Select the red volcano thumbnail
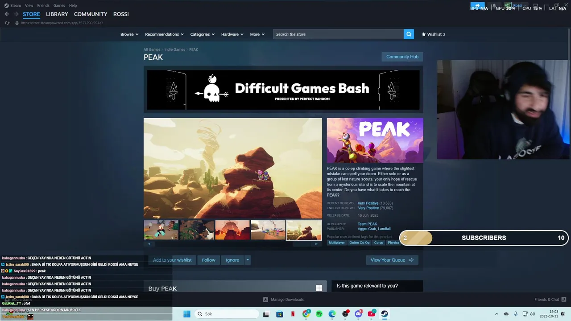 (232, 230)
